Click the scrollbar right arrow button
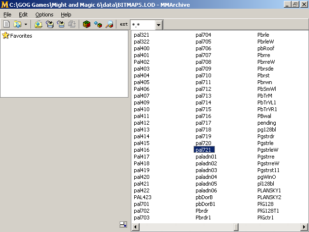This screenshot has height=232, width=309. click(x=305, y=227)
